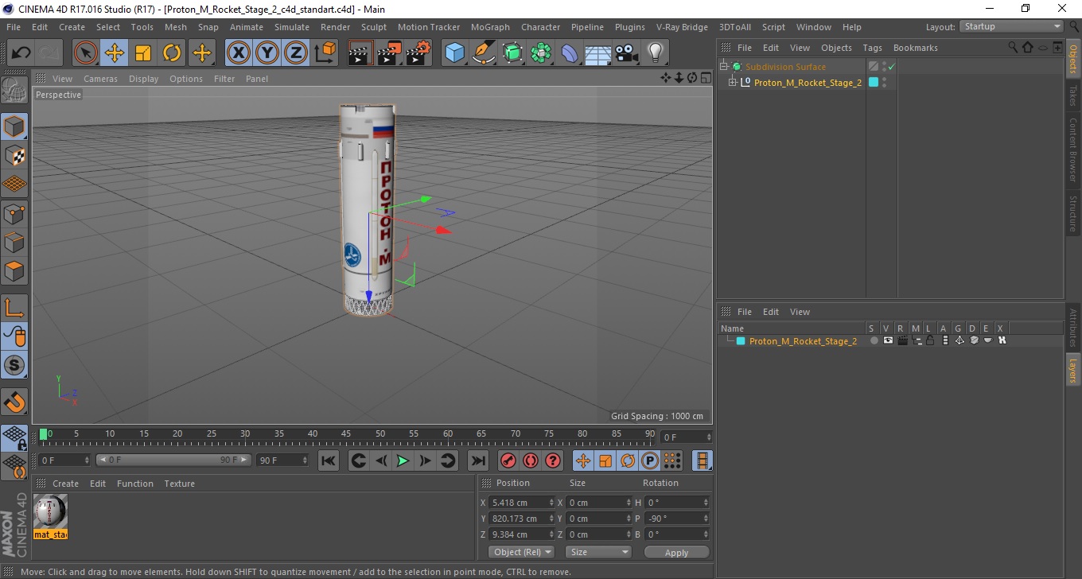The width and height of the screenshot is (1082, 579).
Task: Click the cyan layer color swatch for Proton_M_Rocket_Stage_2
Action: (x=741, y=340)
